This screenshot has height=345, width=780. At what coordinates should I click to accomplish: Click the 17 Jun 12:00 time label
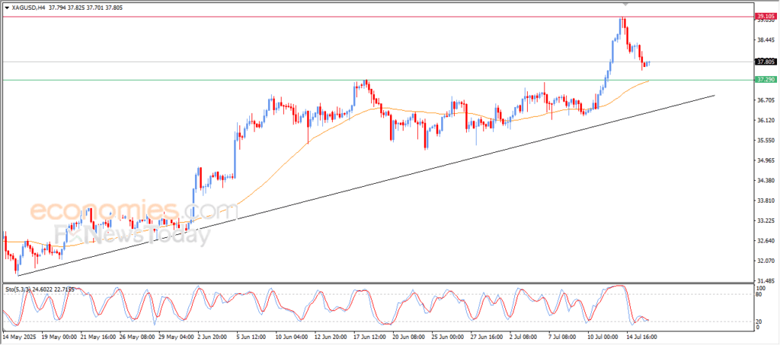click(x=367, y=334)
